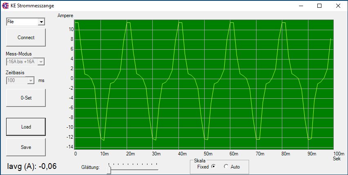Click the 0-Set zeroing button
The height and width of the screenshot is (175, 348).
tap(26, 98)
